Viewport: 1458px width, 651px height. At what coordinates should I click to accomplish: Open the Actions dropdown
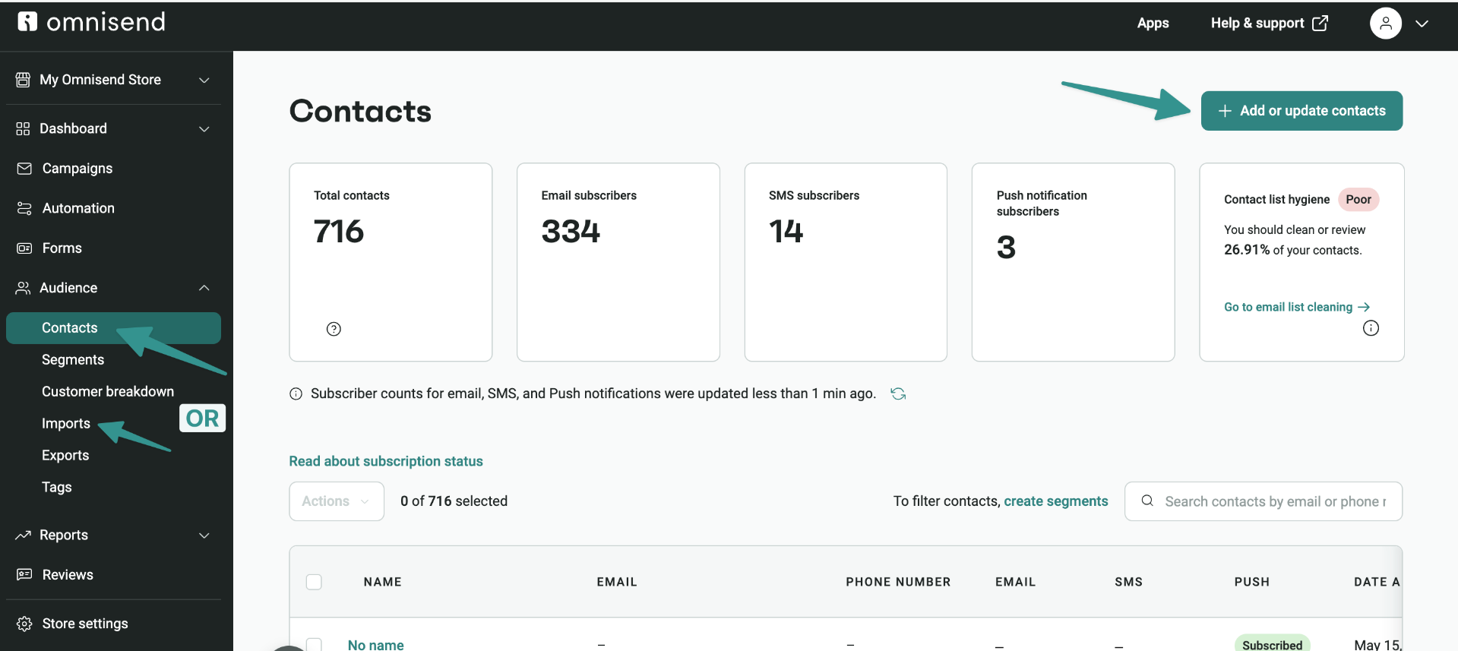tap(337, 501)
